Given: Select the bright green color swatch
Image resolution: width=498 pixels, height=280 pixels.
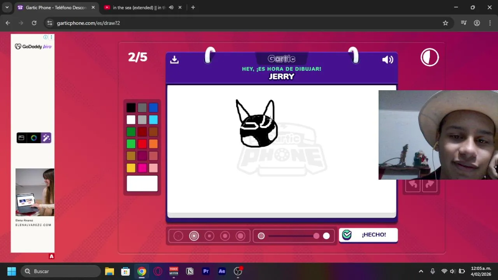Looking at the screenshot, I should [x=131, y=144].
